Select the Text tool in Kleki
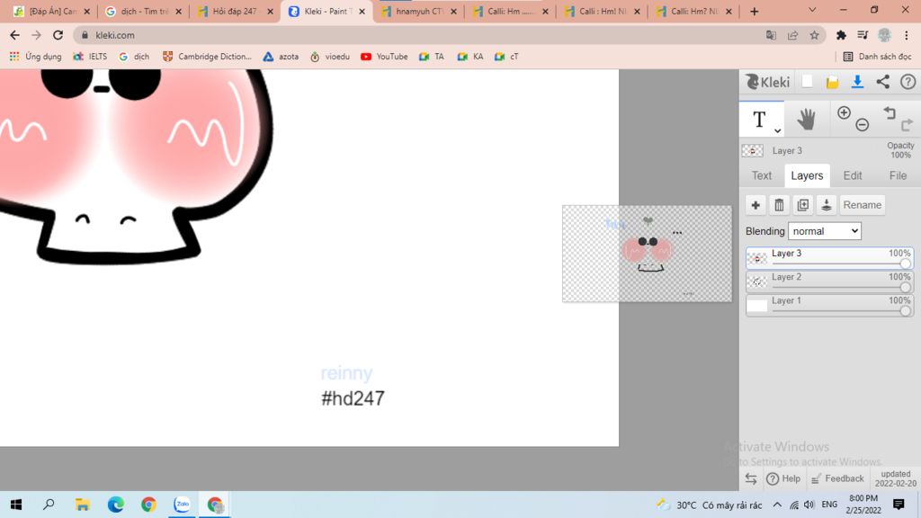Viewport: 921px width, 518px height. click(759, 120)
